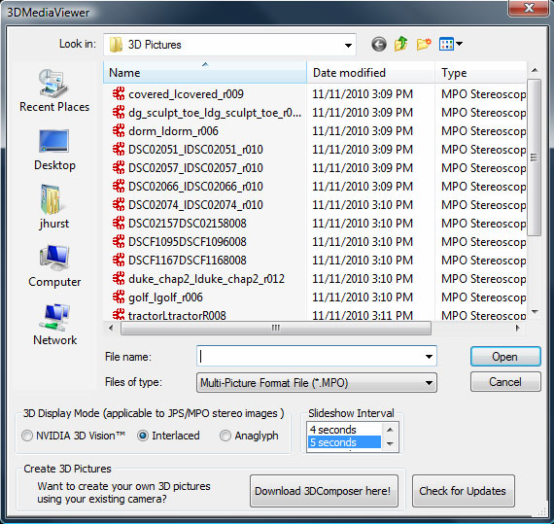
Task: Click the horizontal scrollbar of file list
Action: tap(276, 329)
